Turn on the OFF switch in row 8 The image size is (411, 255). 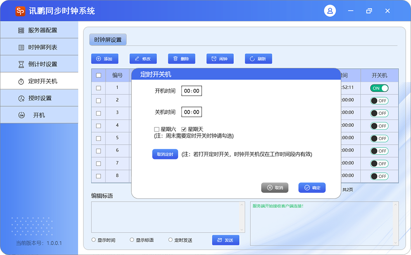click(379, 176)
